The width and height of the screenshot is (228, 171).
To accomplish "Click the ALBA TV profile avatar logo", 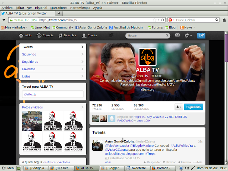I will click(147, 57).
